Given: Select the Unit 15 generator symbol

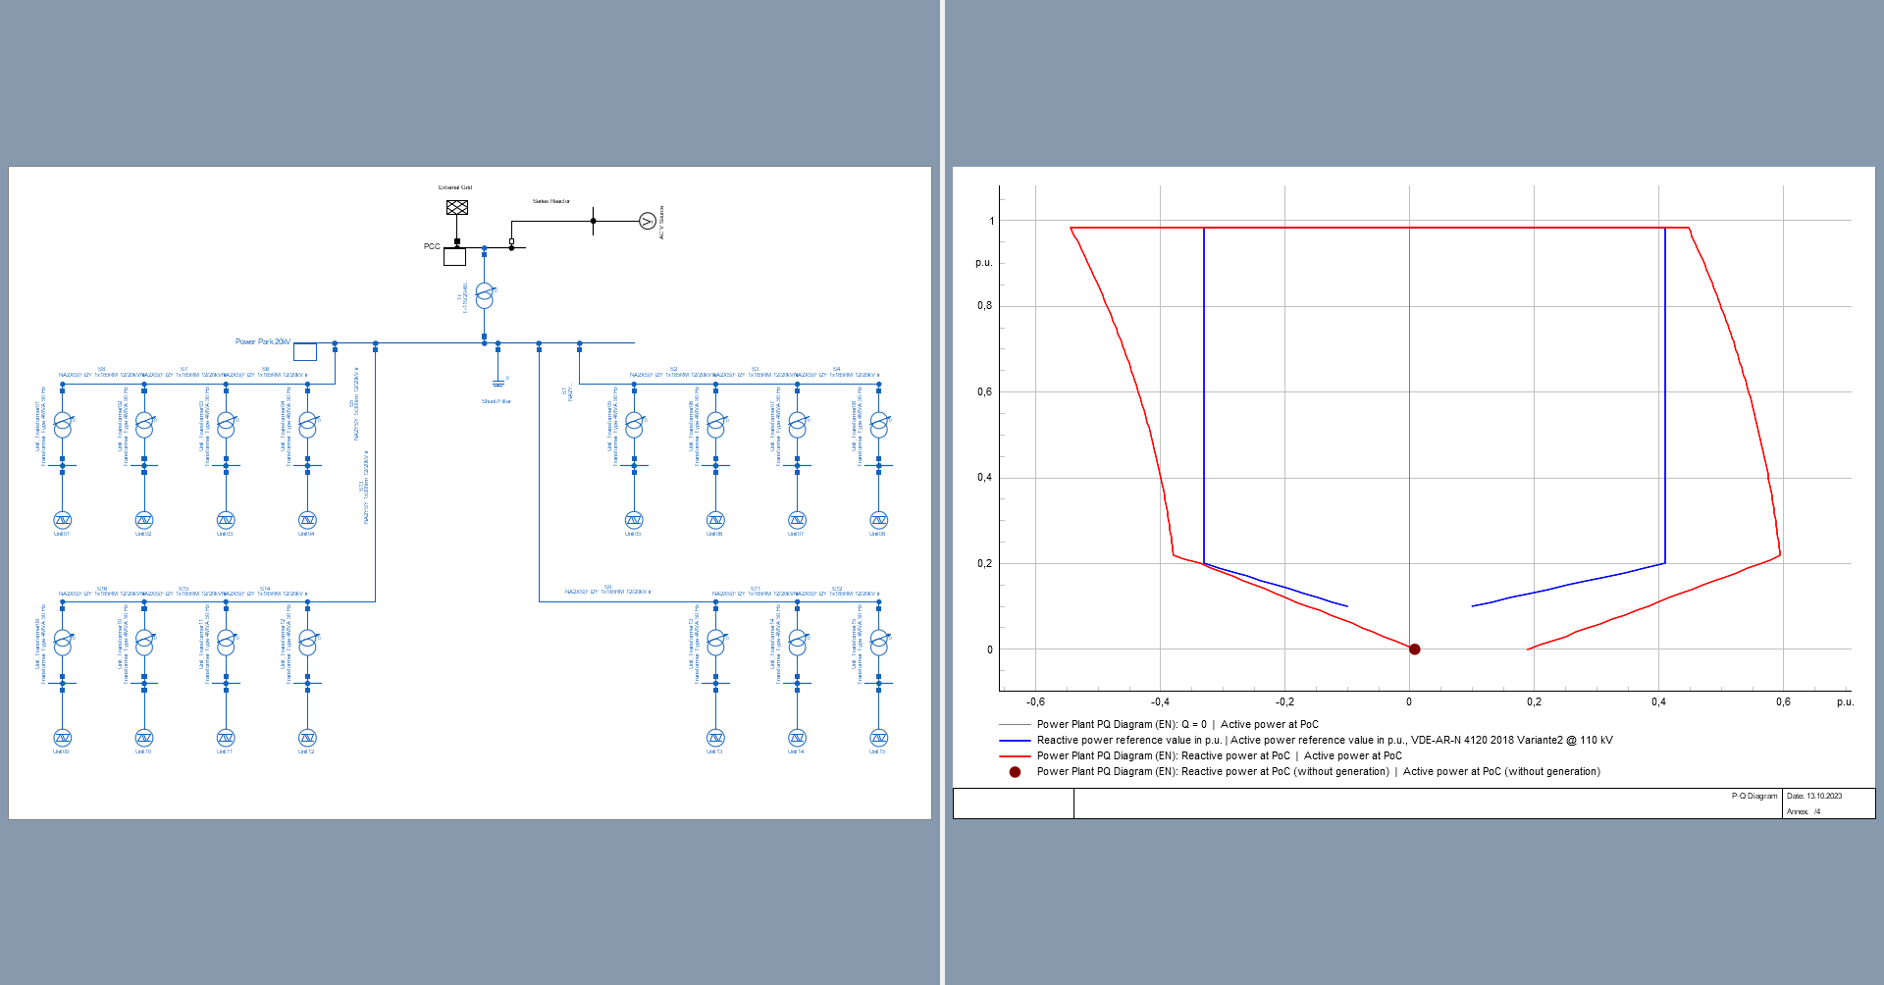Looking at the screenshot, I should tap(879, 738).
